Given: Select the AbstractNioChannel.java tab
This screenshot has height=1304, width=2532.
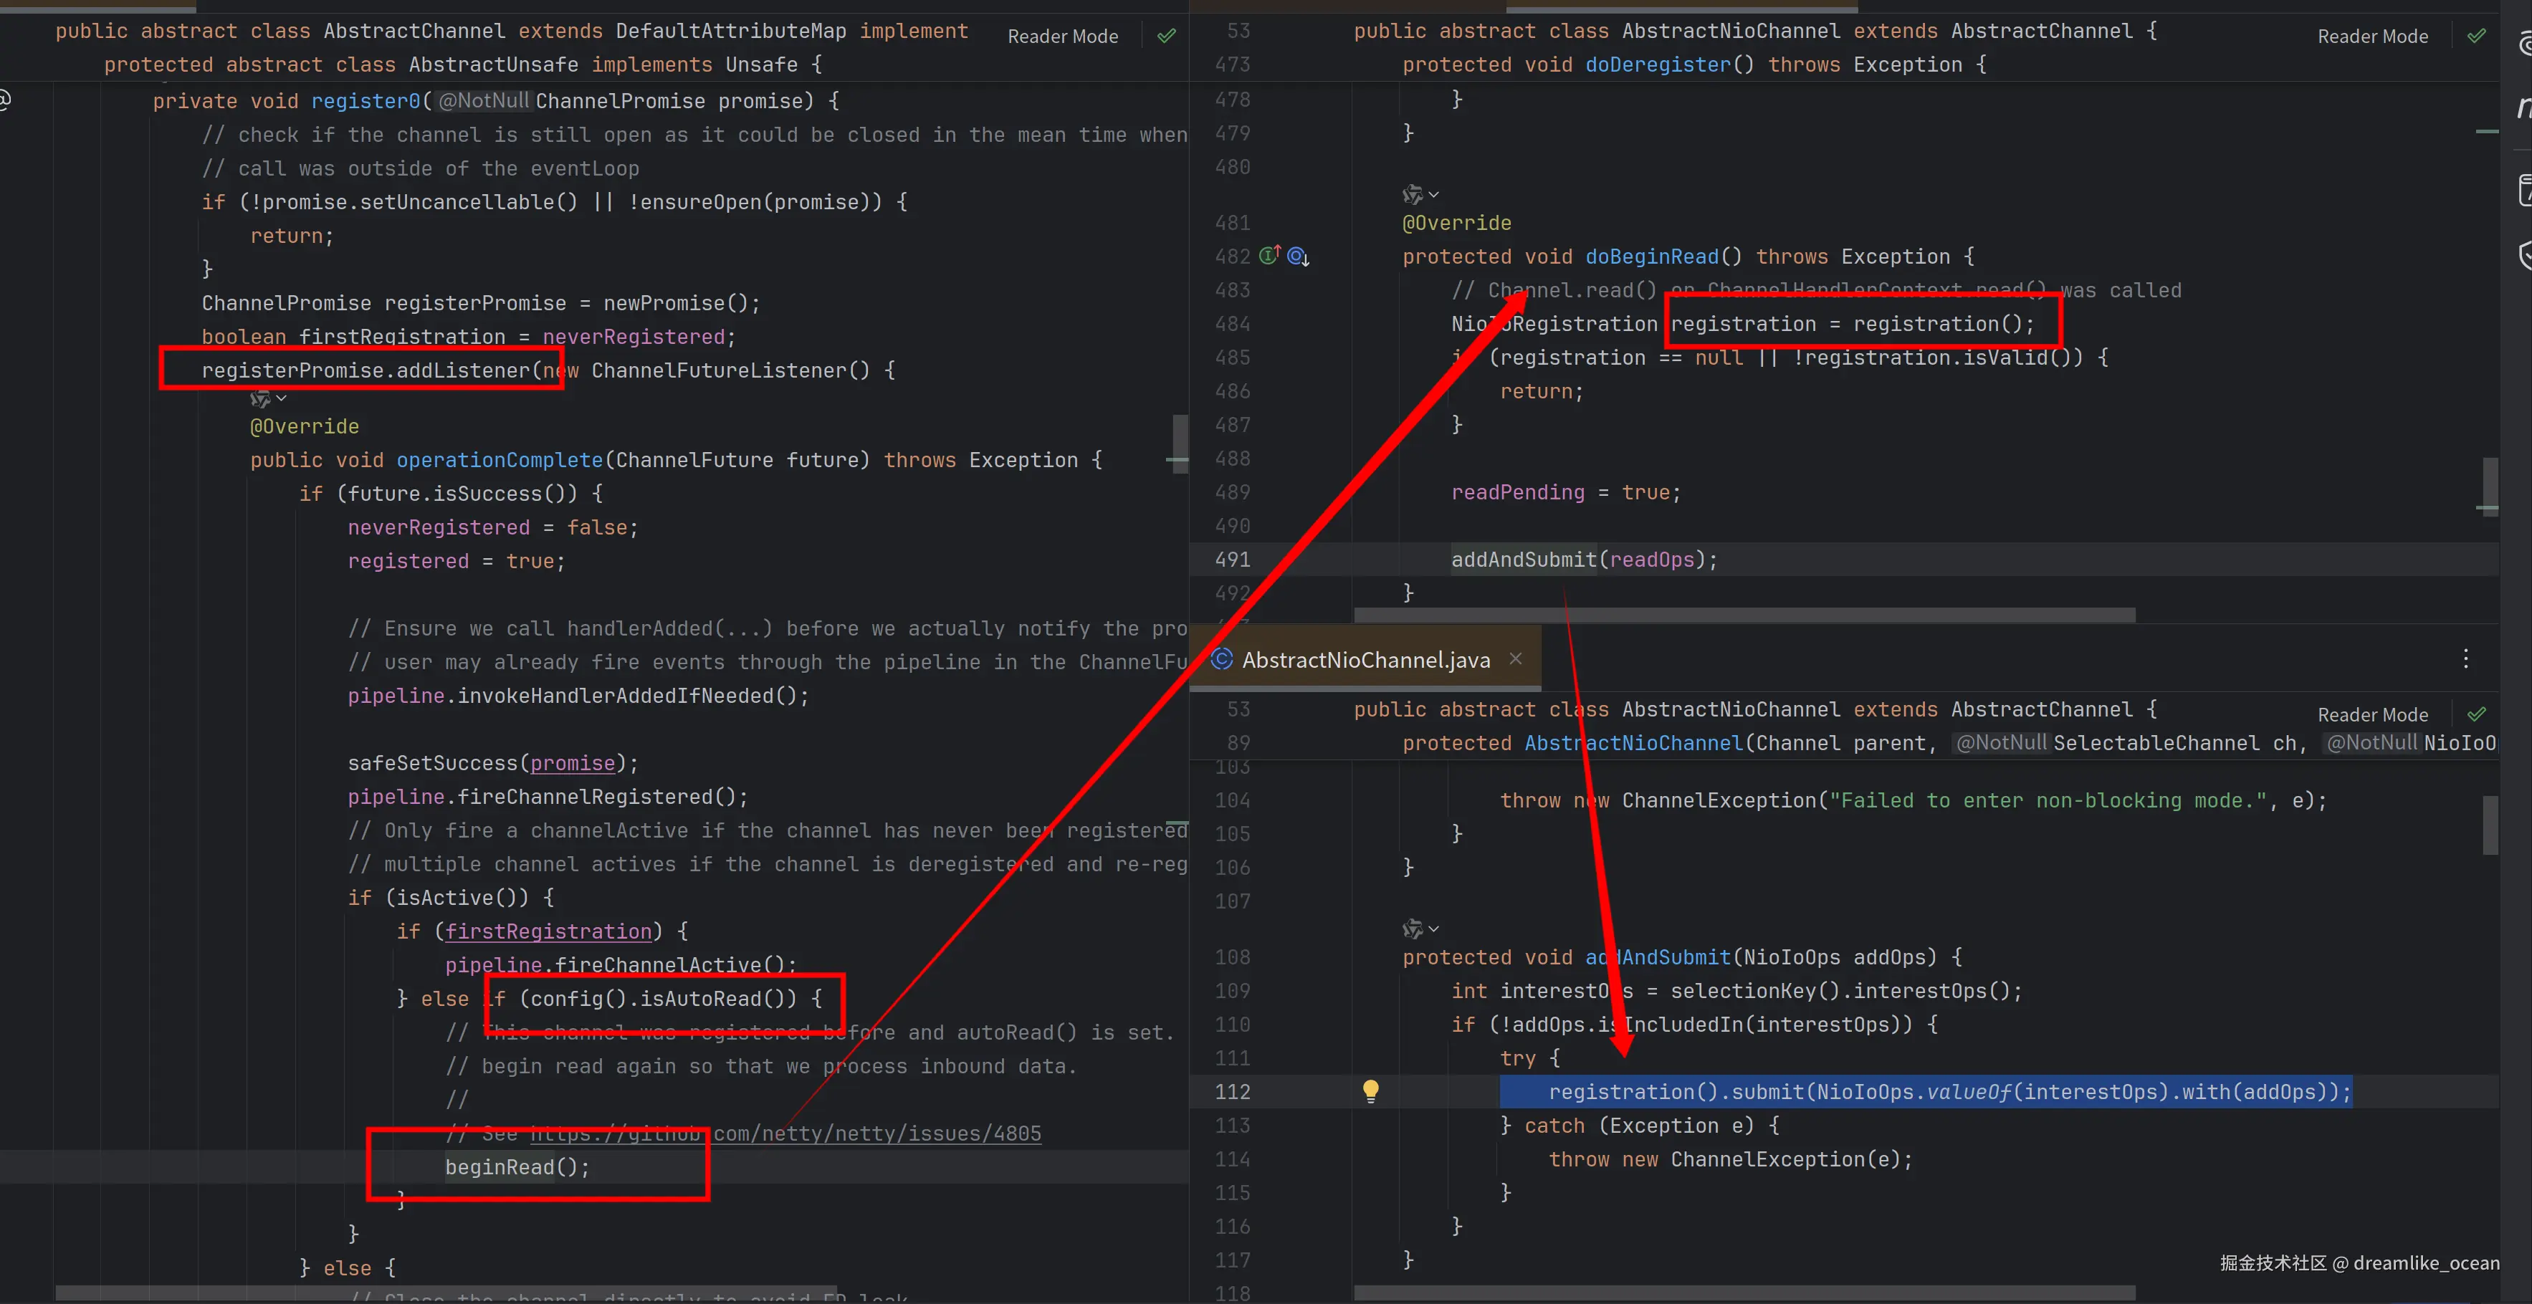Looking at the screenshot, I should click(1365, 659).
